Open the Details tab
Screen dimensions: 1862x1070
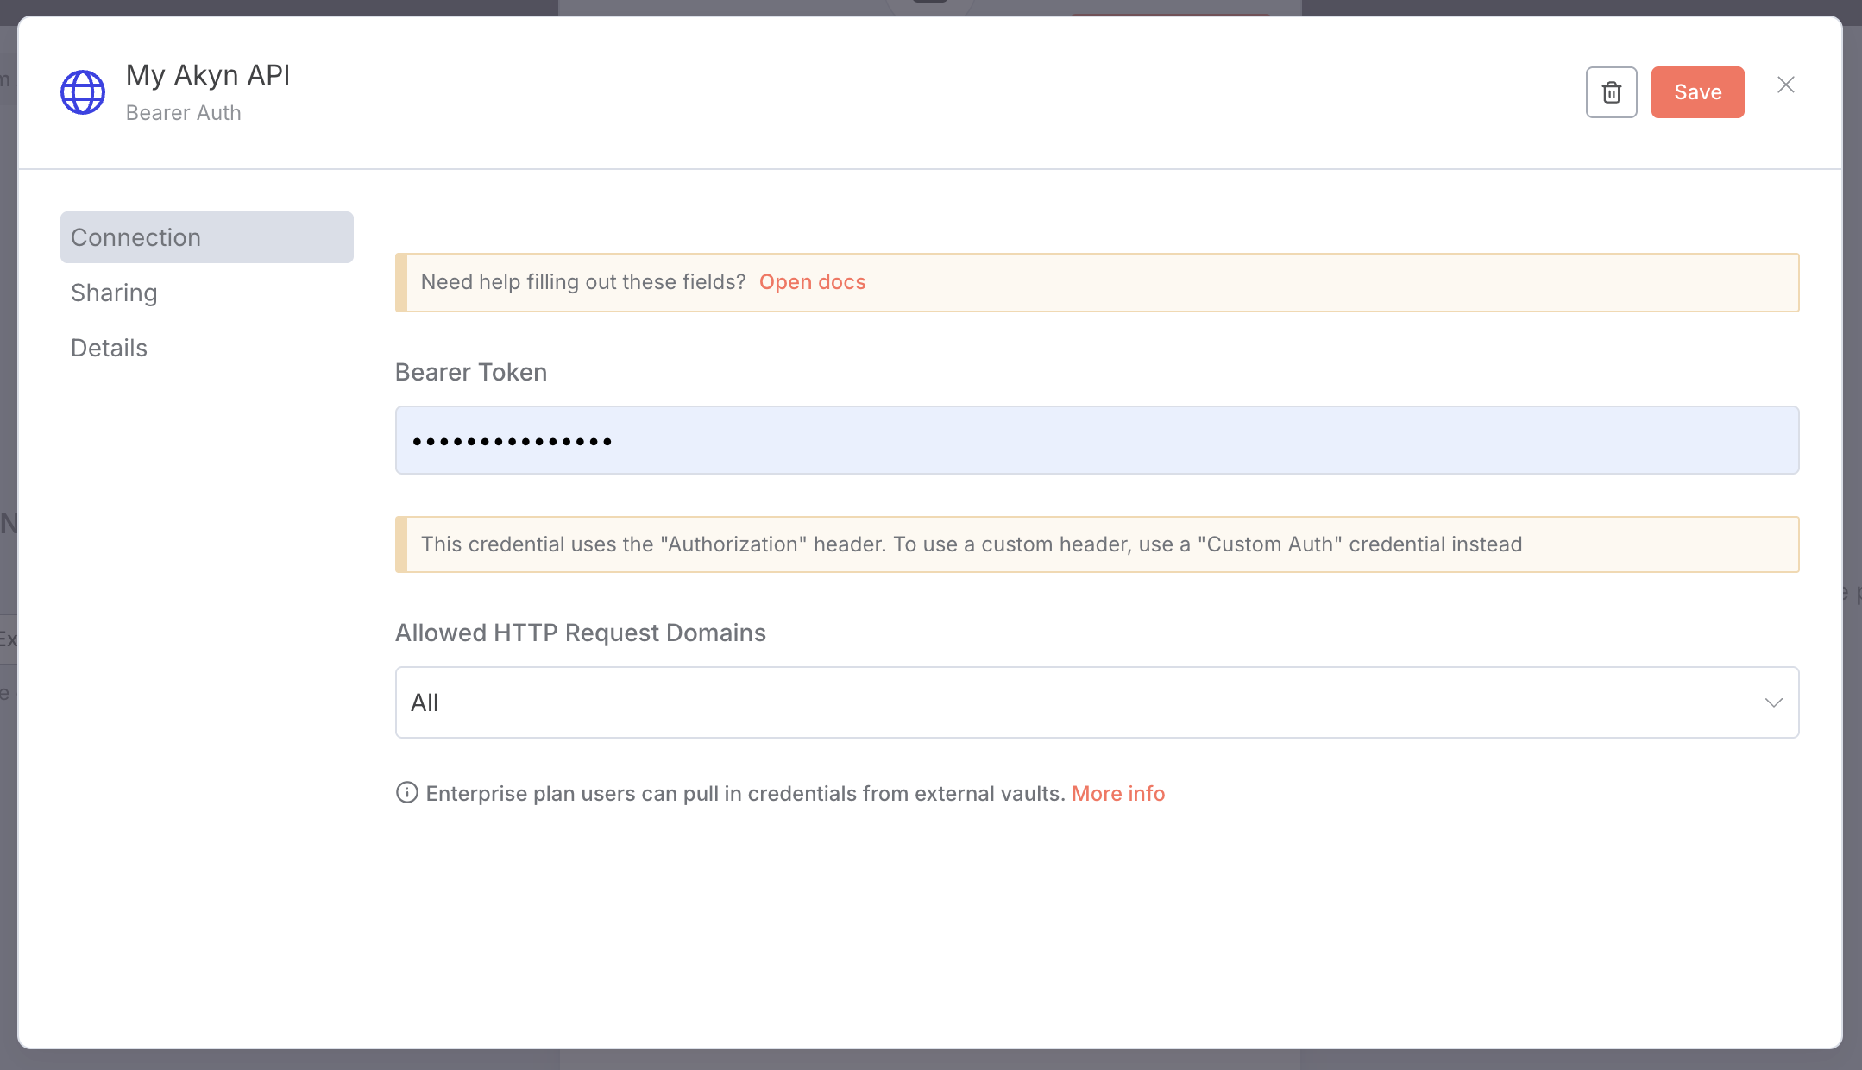pos(109,347)
